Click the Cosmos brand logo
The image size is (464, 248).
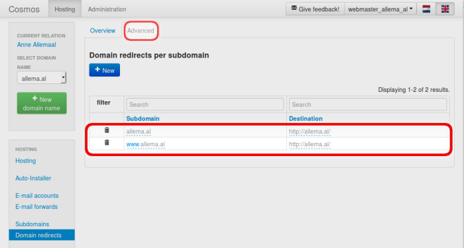pos(24,9)
